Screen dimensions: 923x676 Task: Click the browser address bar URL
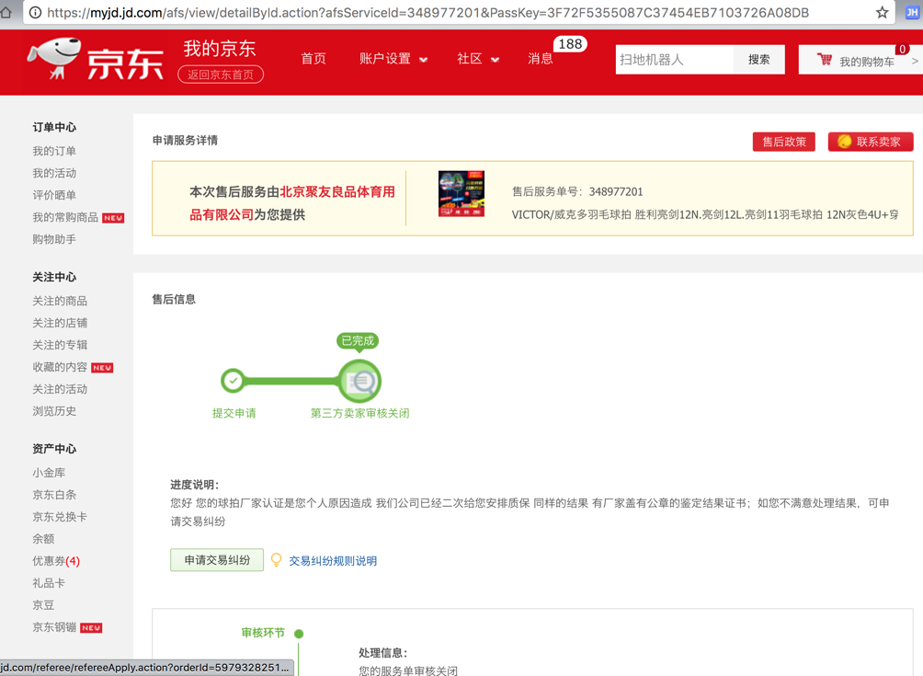(428, 12)
